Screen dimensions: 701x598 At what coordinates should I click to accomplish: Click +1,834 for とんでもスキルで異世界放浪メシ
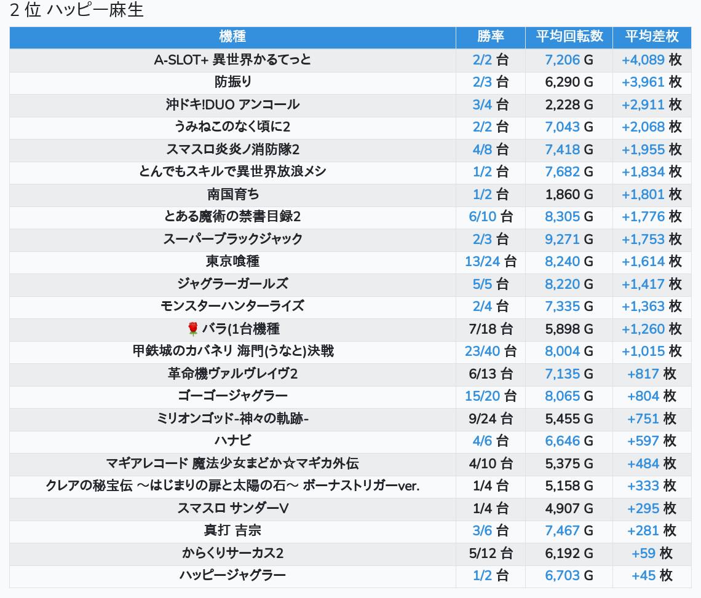[x=643, y=172]
